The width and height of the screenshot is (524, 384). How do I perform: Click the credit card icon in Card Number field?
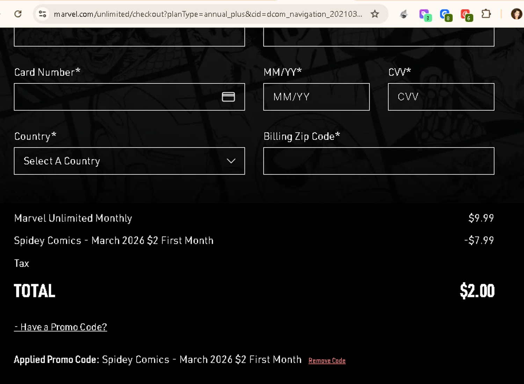tap(228, 97)
